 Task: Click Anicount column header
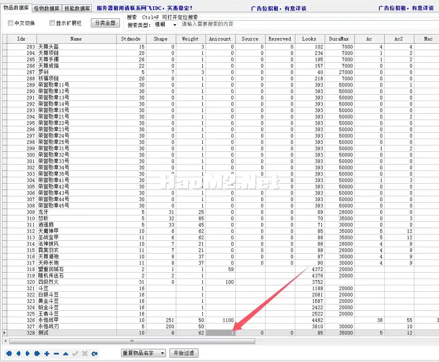pos(221,39)
